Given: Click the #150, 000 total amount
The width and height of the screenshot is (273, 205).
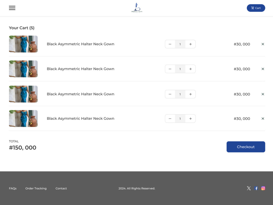Looking at the screenshot, I should click(x=23, y=148).
